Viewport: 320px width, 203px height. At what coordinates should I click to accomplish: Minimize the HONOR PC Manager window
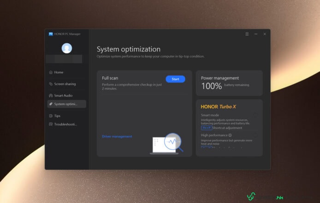[256, 34]
